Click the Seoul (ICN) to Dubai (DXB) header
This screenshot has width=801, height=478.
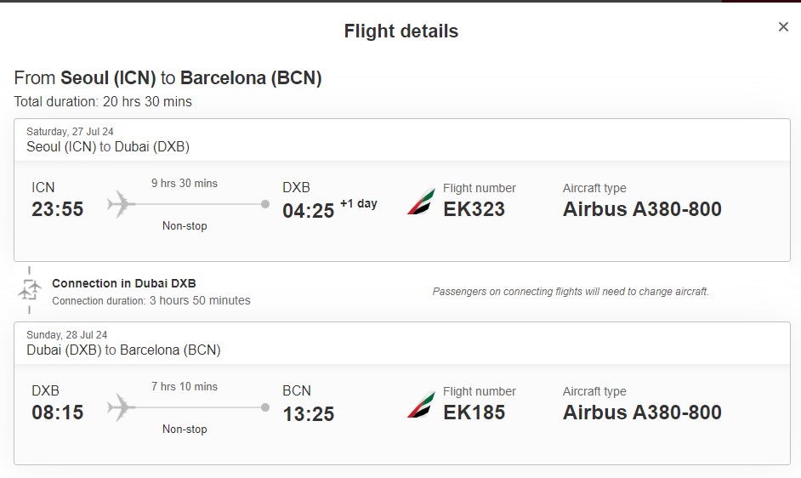(x=108, y=147)
